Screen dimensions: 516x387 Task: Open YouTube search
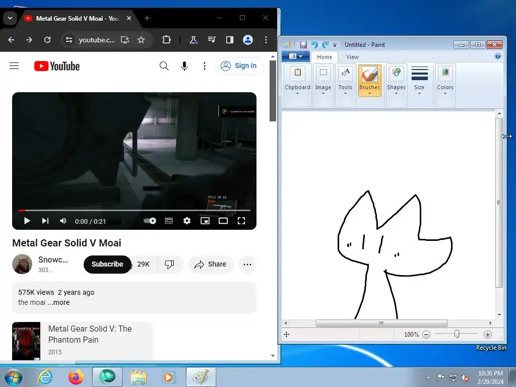pyautogui.click(x=164, y=66)
